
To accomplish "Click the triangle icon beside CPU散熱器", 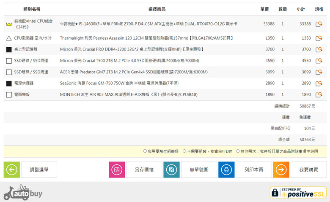I will click(9, 38).
